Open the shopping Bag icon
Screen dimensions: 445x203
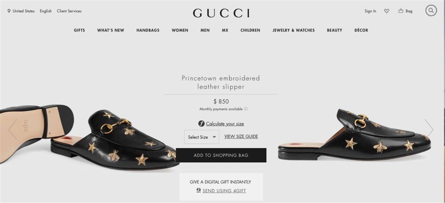pyautogui.click(x=401, y=11)
